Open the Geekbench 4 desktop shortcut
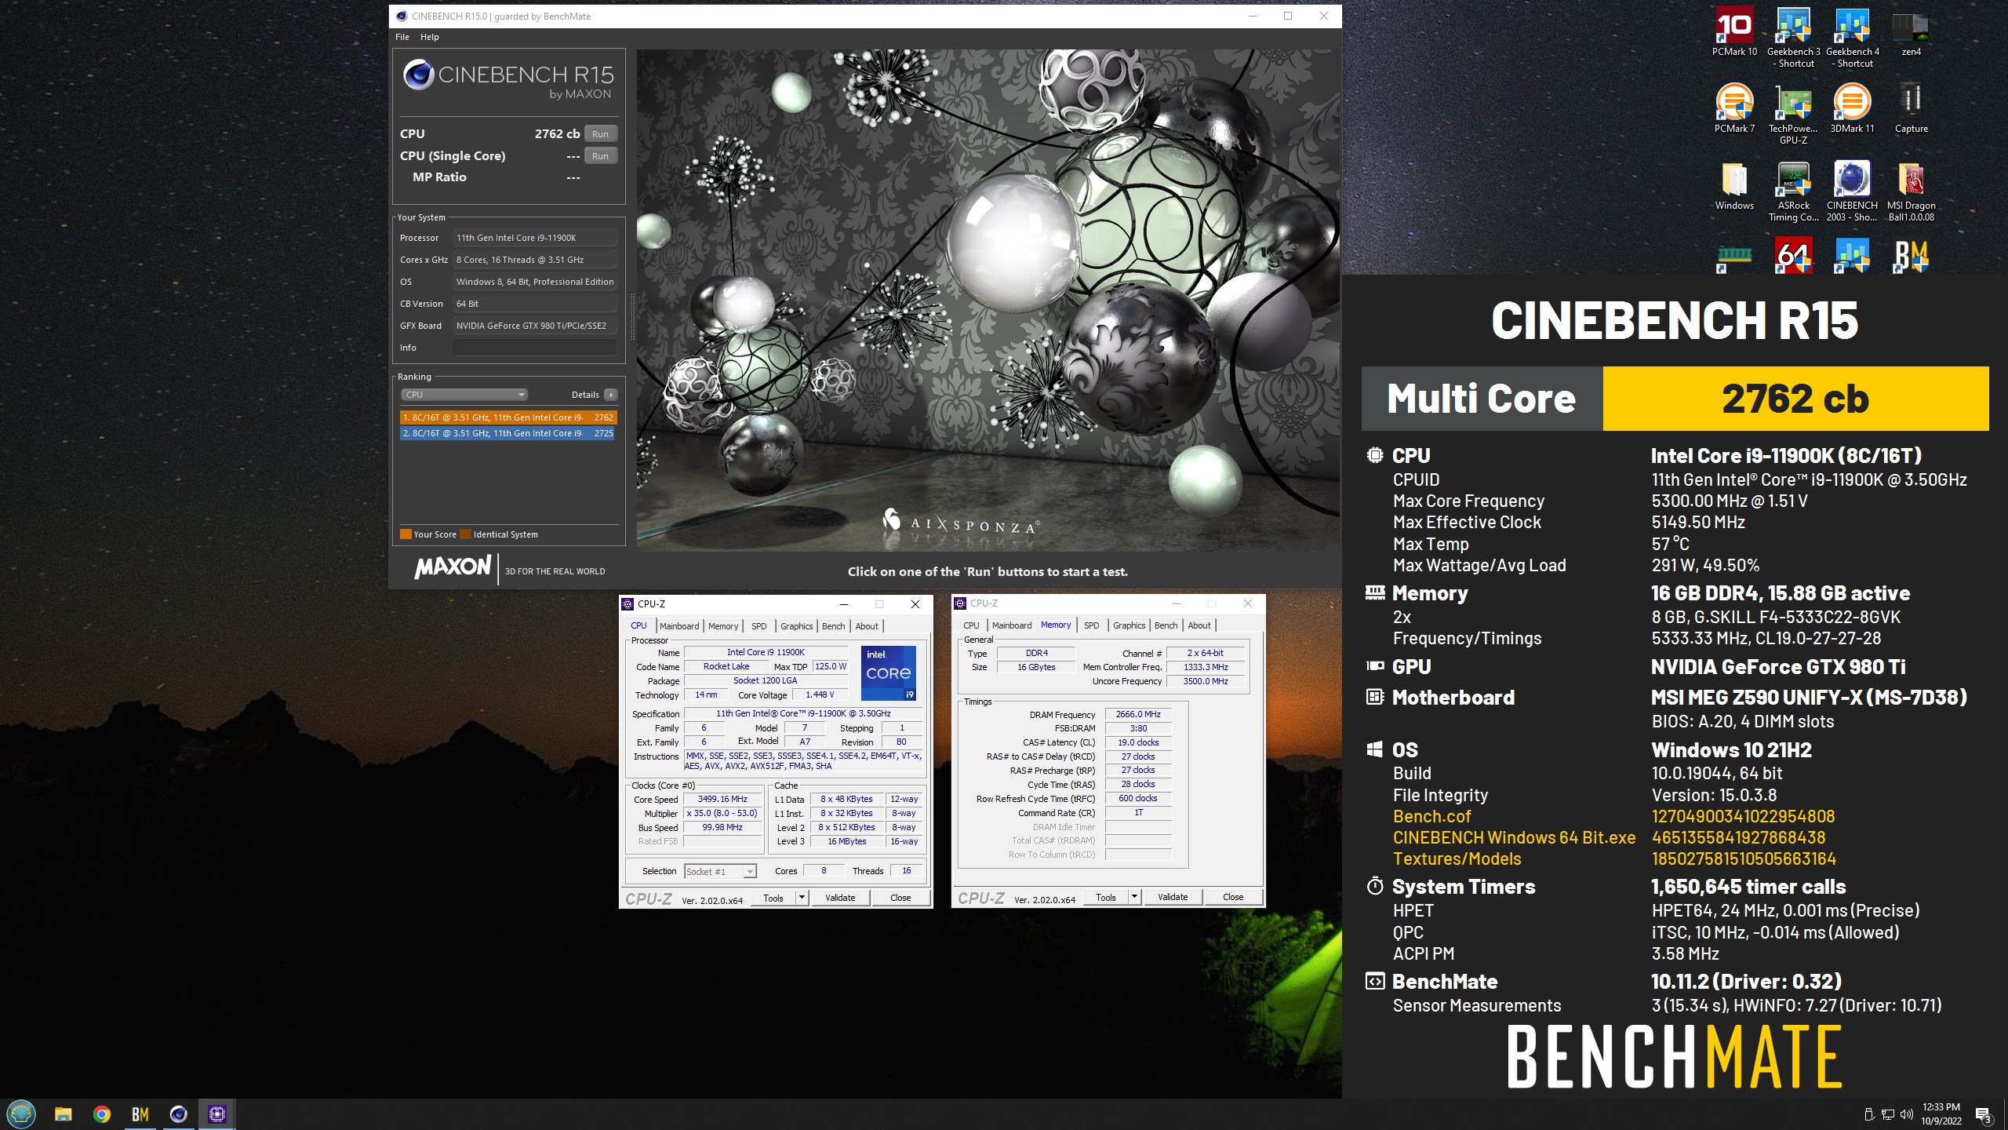 coord(1852,37)
